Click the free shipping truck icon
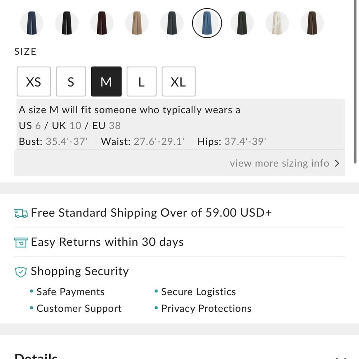 tap(21, 213)
